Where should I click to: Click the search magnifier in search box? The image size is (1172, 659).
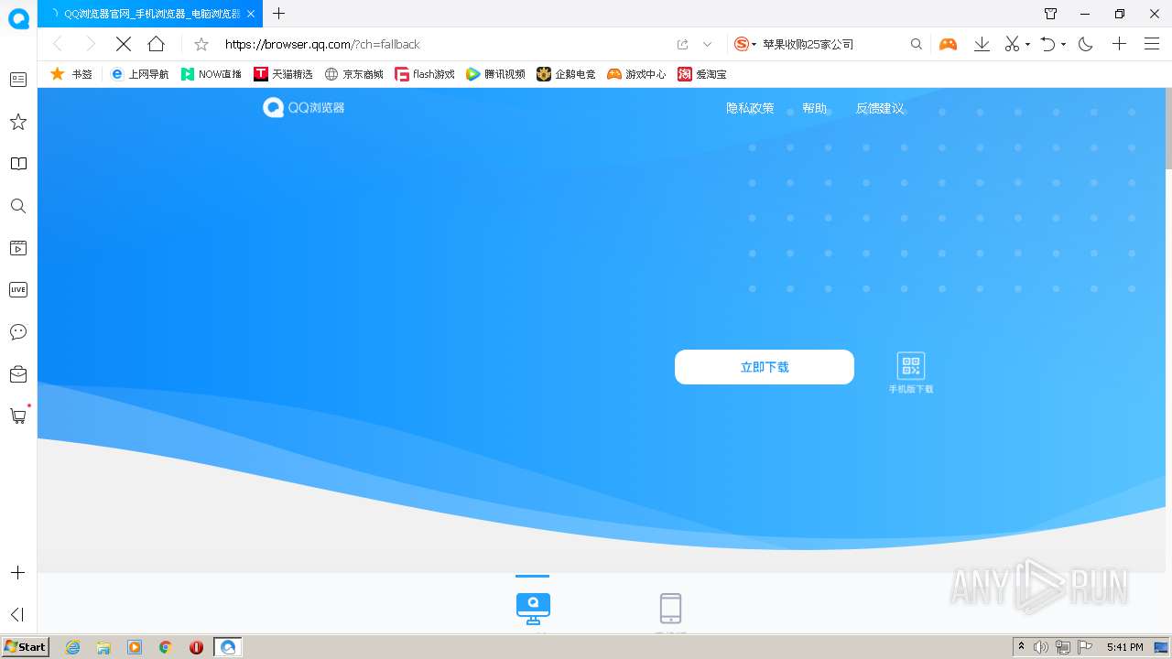[917, 44]
